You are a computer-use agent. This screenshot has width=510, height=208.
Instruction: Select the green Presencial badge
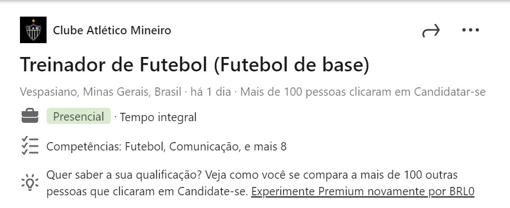coord(79,116)
